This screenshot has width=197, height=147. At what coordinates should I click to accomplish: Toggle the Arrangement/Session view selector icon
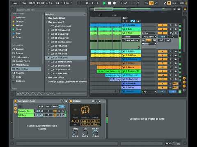pos(185,9)
